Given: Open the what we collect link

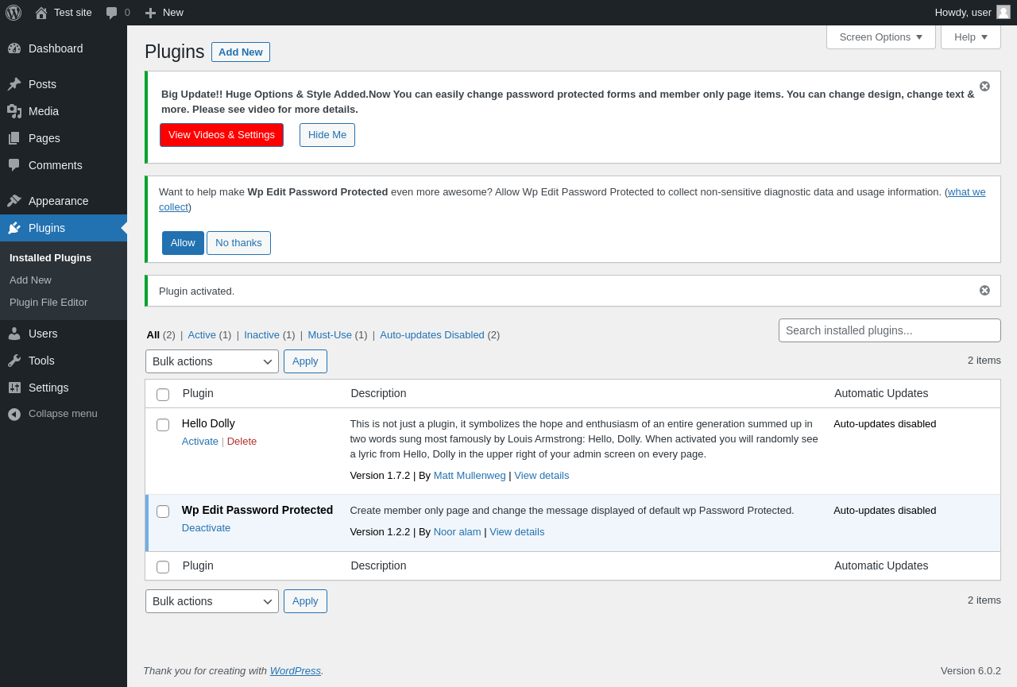Looking at the screenshot, I should click(966, 192).
